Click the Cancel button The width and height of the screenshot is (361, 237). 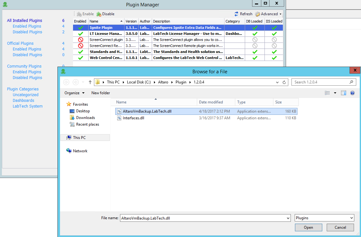[340, 227]
